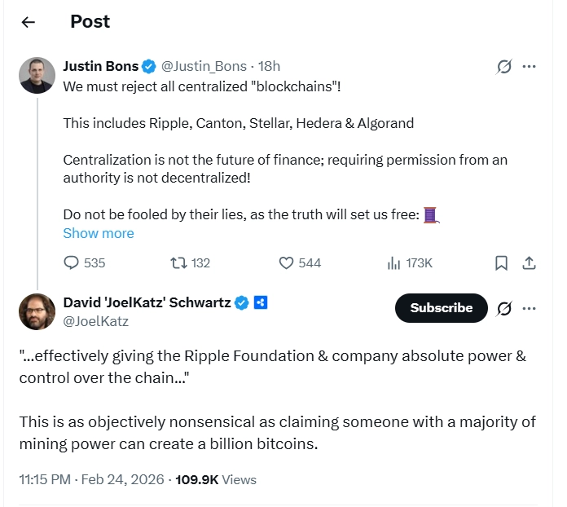Like the Justin Bons post
The image size is (567, 507).
click(x=287, y=262)
